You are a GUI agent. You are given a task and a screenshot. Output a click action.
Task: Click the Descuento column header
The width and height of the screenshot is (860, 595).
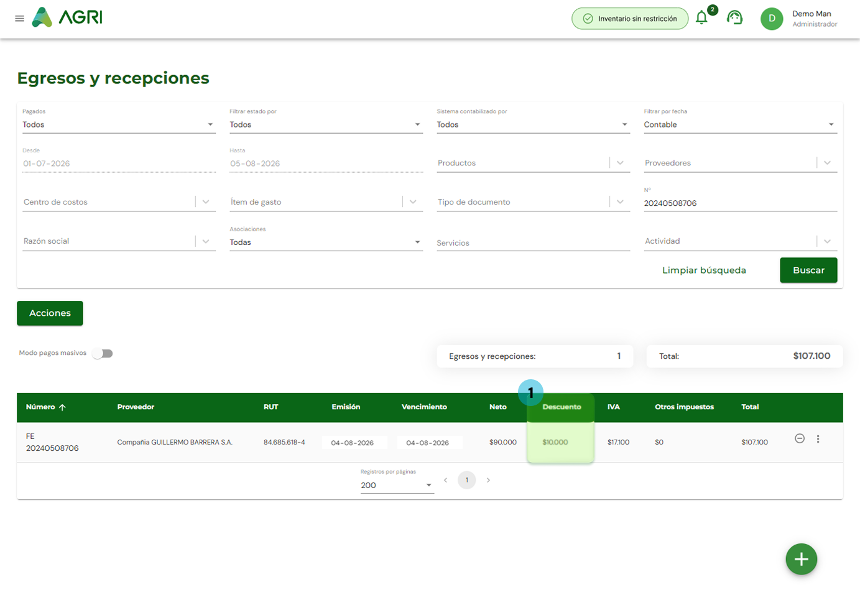tap(562, 407)
